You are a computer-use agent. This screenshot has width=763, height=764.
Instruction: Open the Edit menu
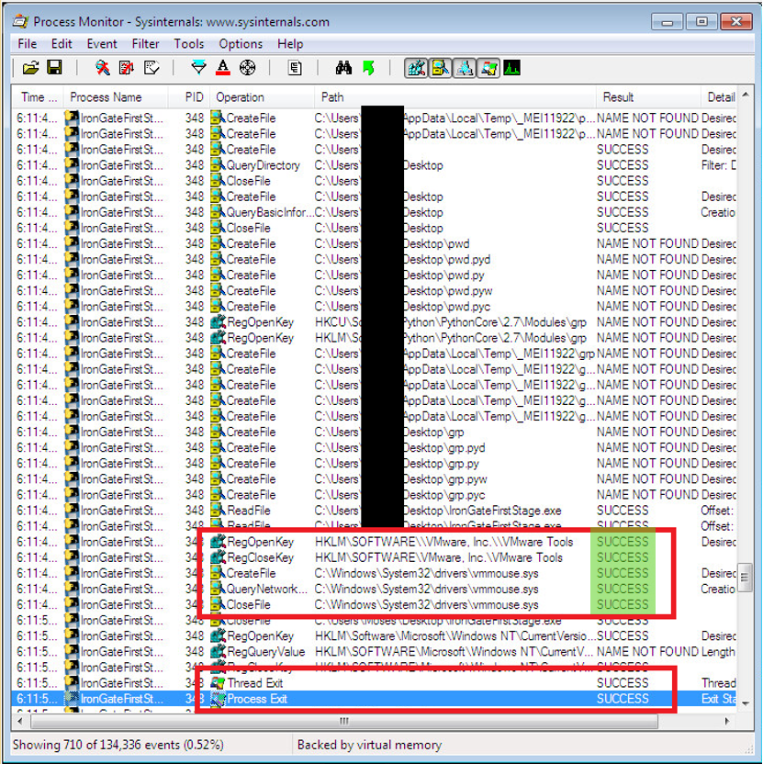(x=62, y=44)
